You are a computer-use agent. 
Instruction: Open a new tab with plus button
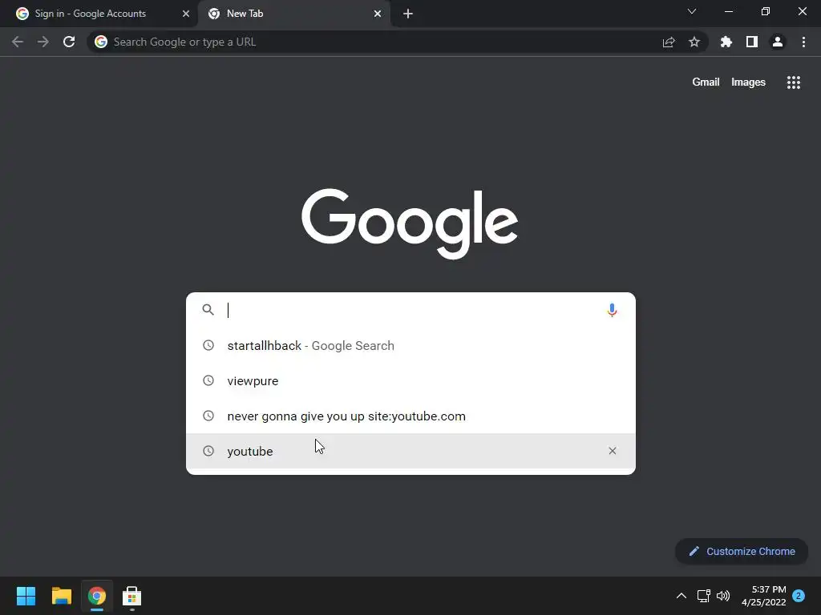408,14
